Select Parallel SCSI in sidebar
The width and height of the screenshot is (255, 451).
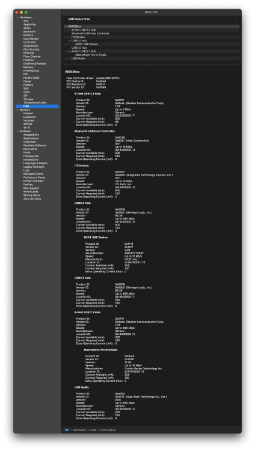point(31,78)
